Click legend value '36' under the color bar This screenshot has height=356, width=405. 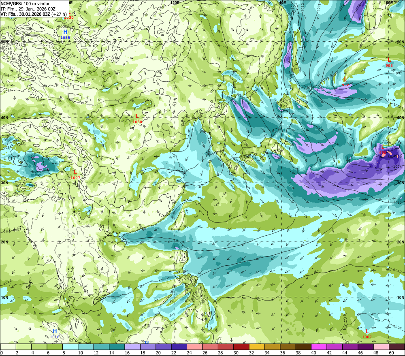coord(283,353)
